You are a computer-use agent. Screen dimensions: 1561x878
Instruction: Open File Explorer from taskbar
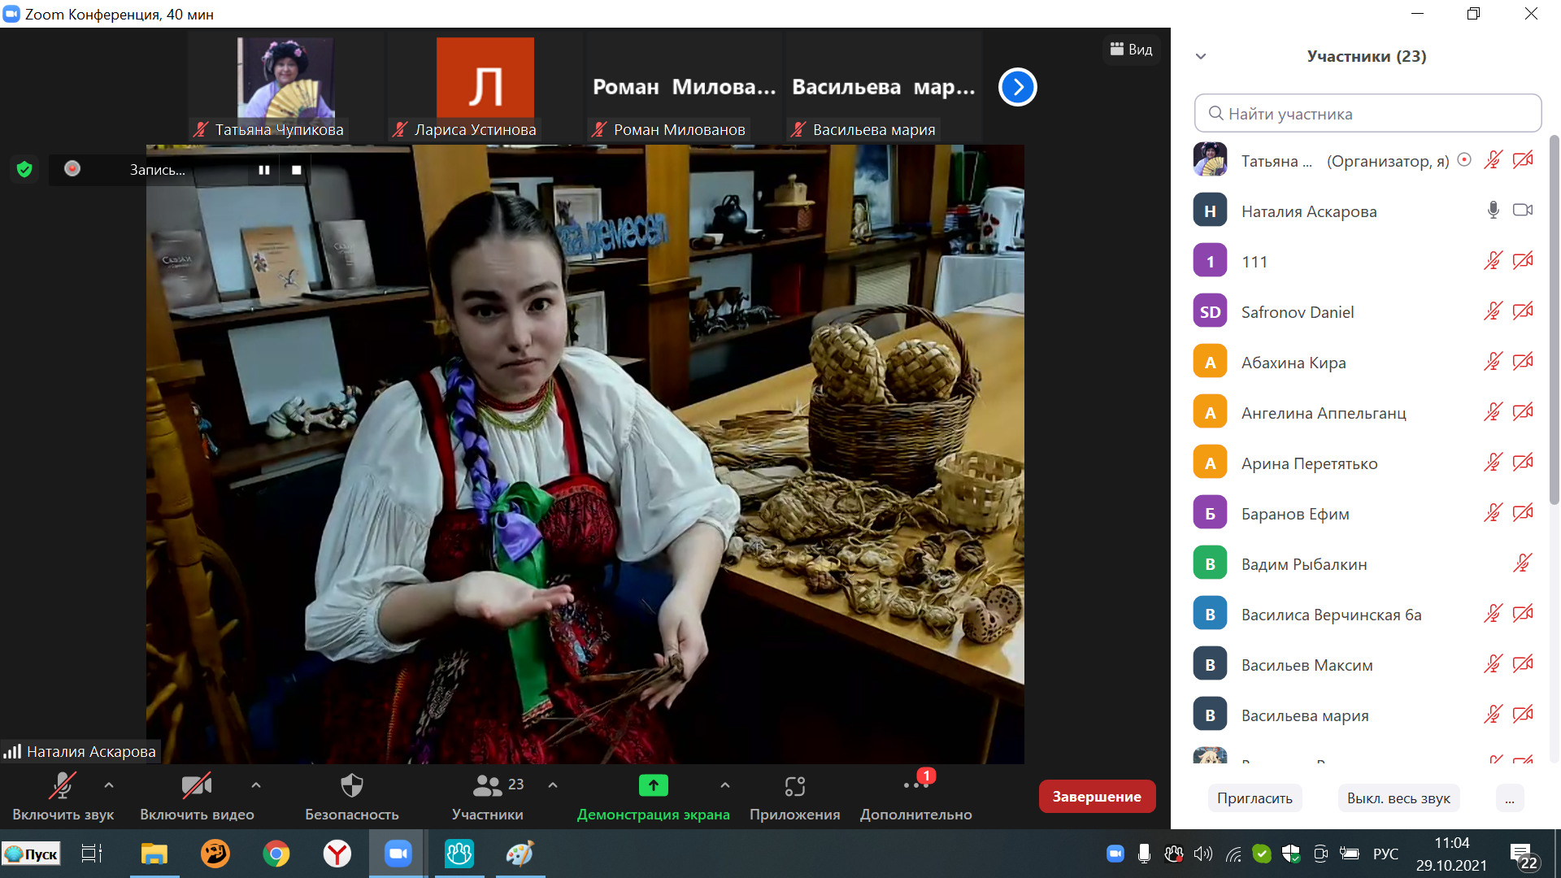click(x=154, y=854)
